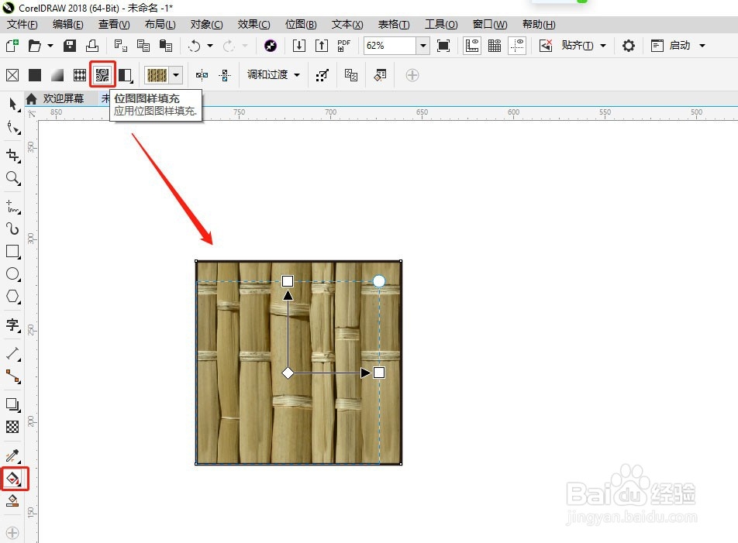
Task: Select the Rectangle tool
Action: click(x=13, y=252)
